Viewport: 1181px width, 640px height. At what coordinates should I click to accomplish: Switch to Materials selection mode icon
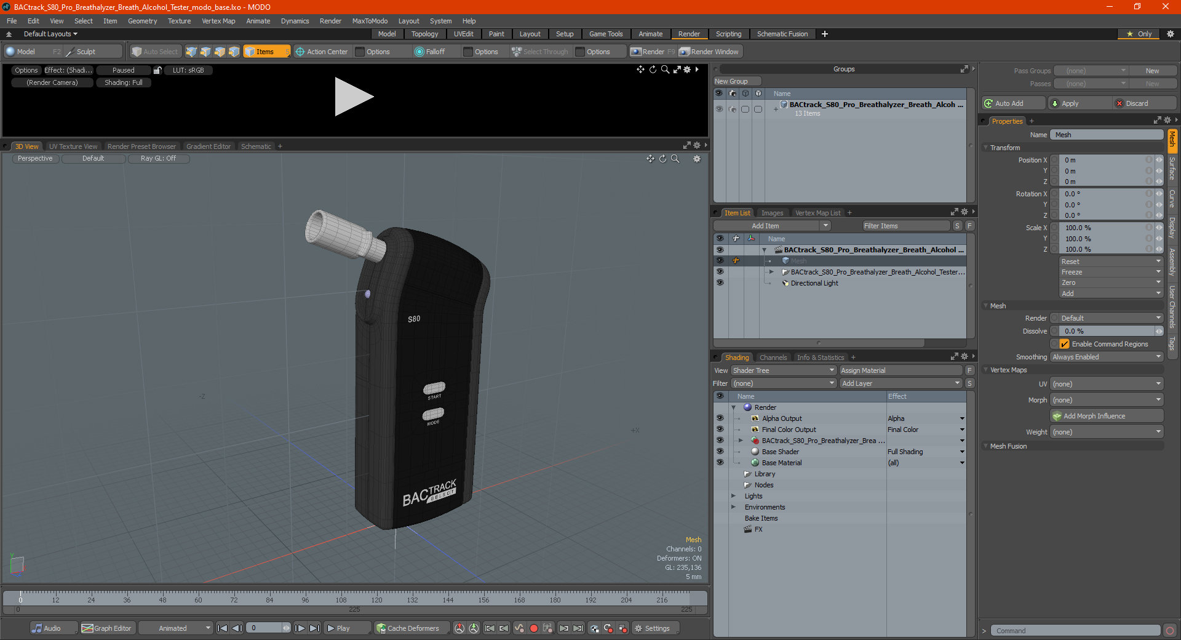[234, 52]
